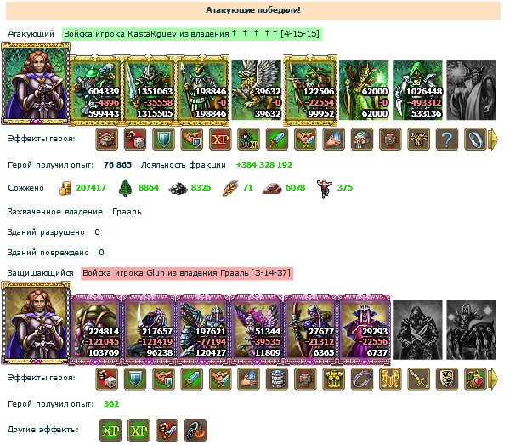Expand more attacker hero effects with yellow arrow
Image resolution: width=521 pixels, height=445 pixels.
[493, 139]
